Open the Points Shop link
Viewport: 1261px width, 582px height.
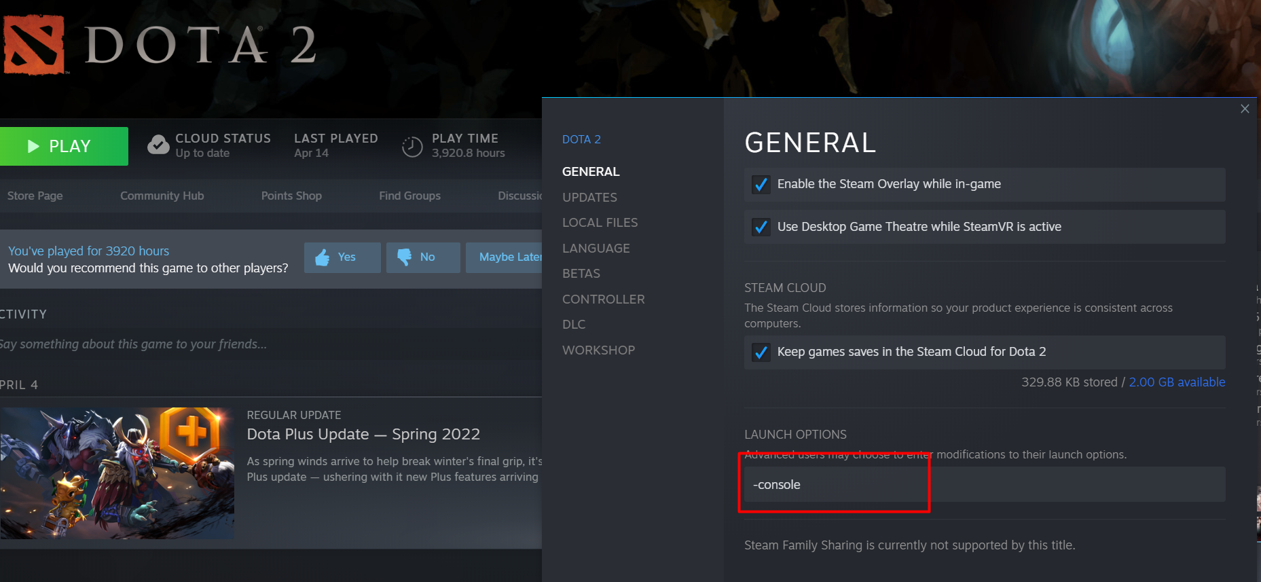291,196
